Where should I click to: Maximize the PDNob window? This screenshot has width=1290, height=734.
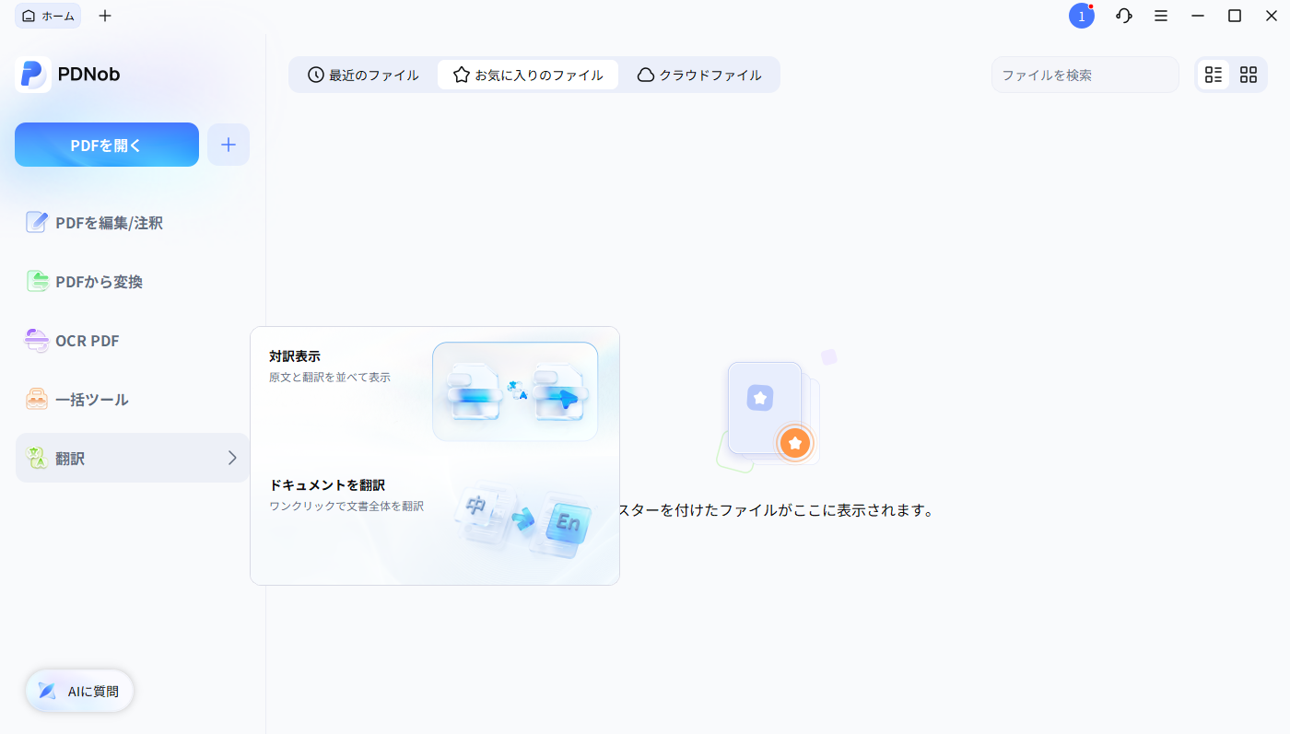coord(1235,16)
